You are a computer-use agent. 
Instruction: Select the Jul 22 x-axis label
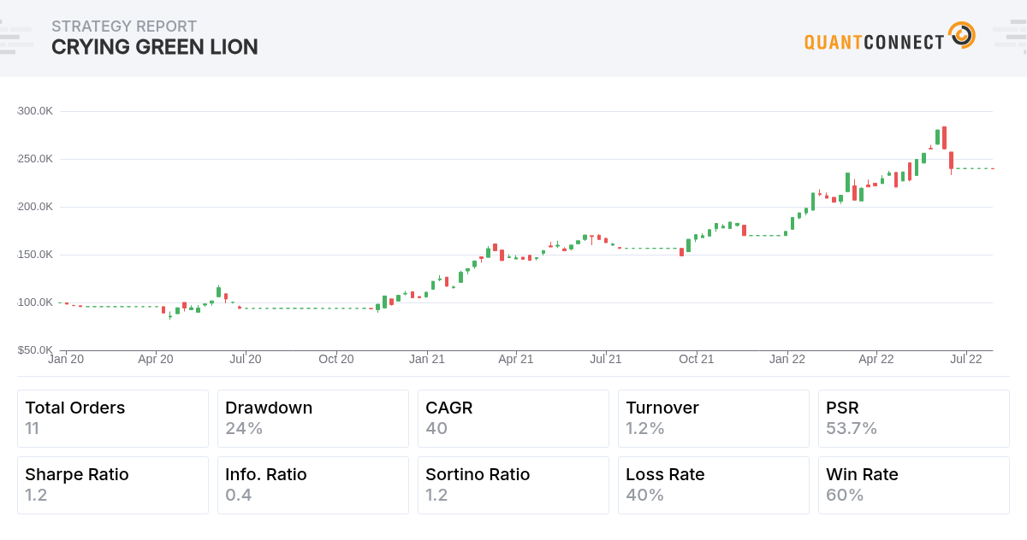[965, 360]
